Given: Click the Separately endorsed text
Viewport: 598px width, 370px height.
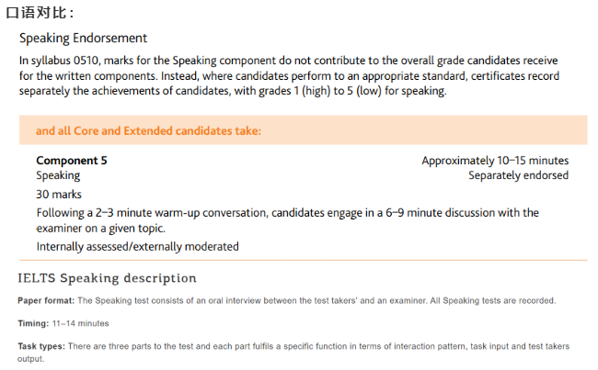Looking at the screenshot, I should coord(518,175).
